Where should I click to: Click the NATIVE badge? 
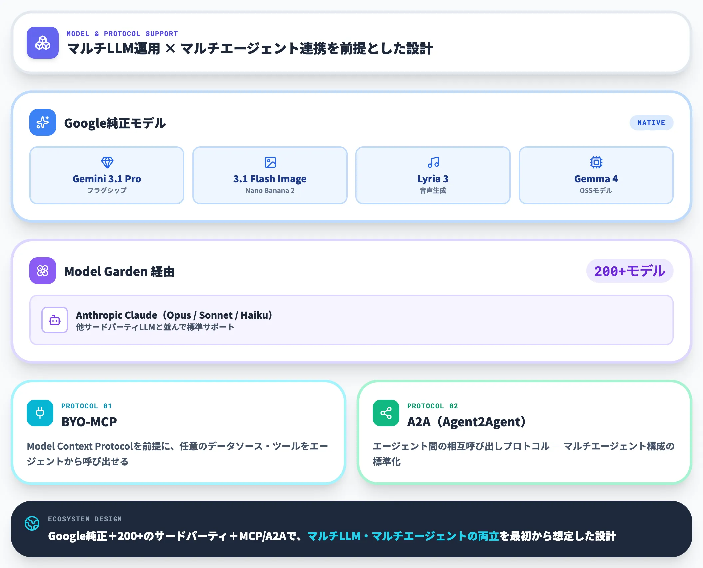pos(651,123)
